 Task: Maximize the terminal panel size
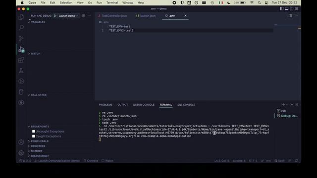[292, 104]
